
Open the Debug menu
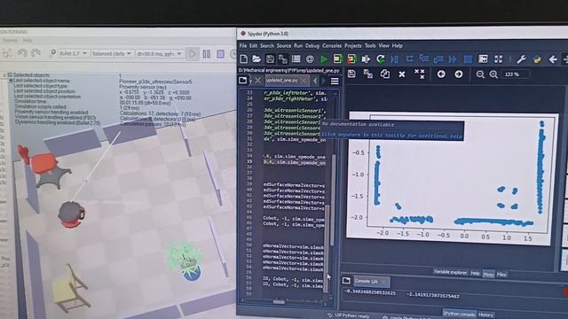click(x=312, y=46)
